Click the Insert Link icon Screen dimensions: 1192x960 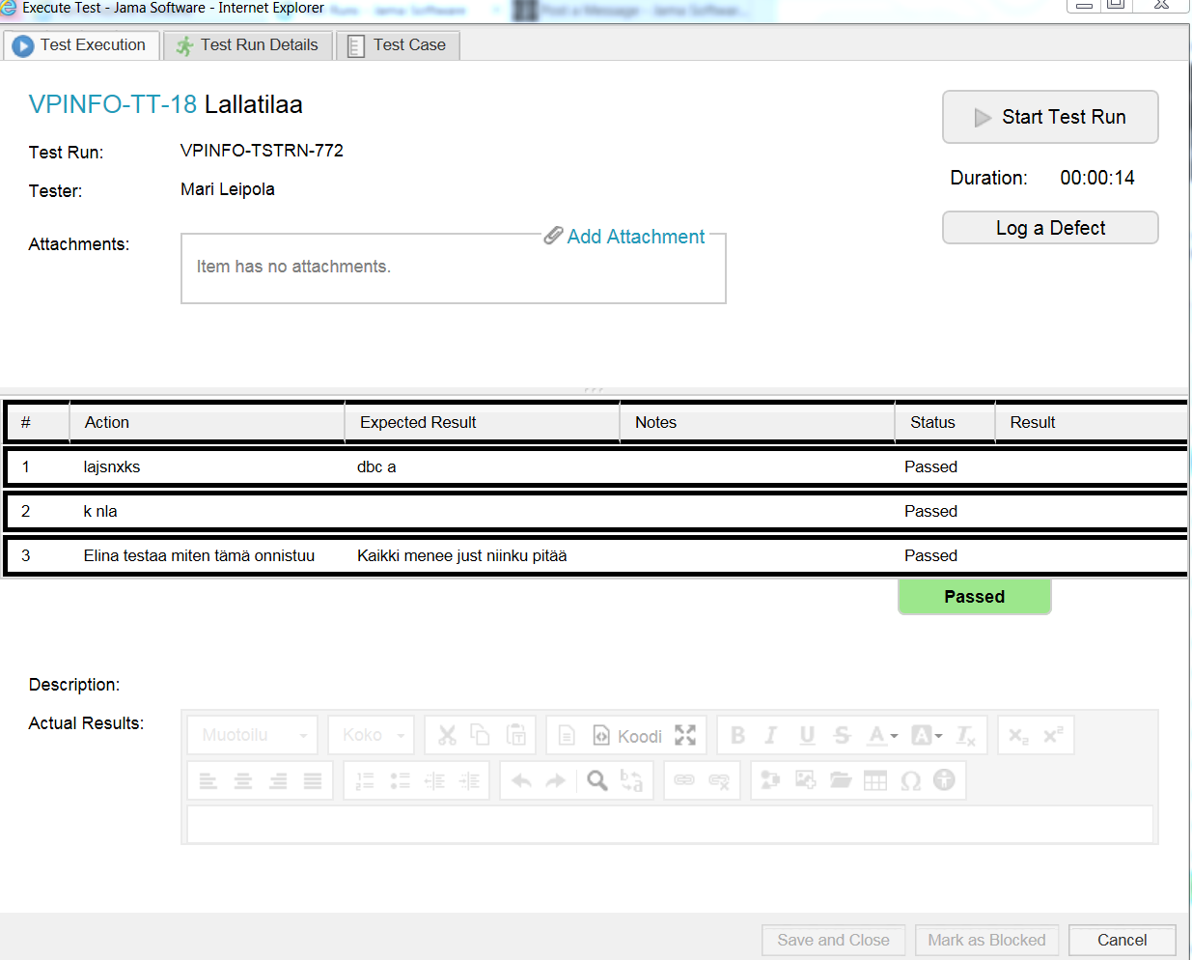[684, 780]
